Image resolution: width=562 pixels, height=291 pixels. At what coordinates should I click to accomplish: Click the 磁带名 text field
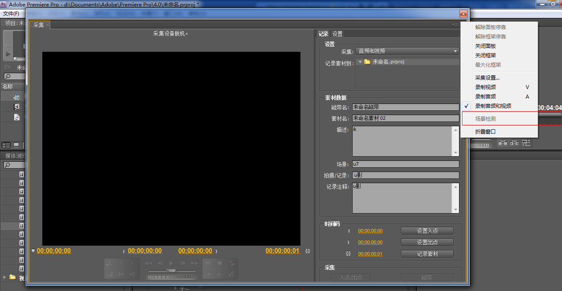point(405,107)
